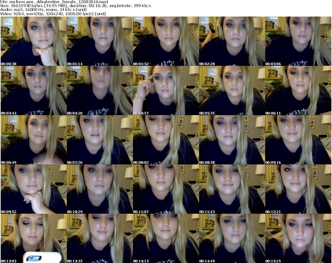Select the thumbnail timestamped 00:03:43

pyautogui.click(x=34, y=90)
